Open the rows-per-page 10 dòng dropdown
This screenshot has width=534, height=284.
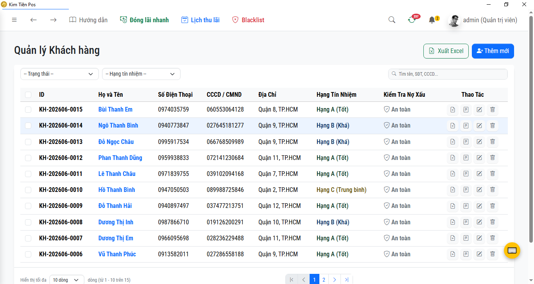coord(67,280)
